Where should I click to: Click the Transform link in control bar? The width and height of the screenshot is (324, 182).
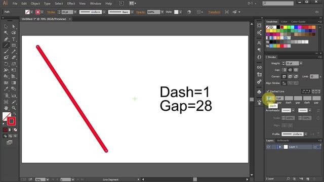click(214, 12)
